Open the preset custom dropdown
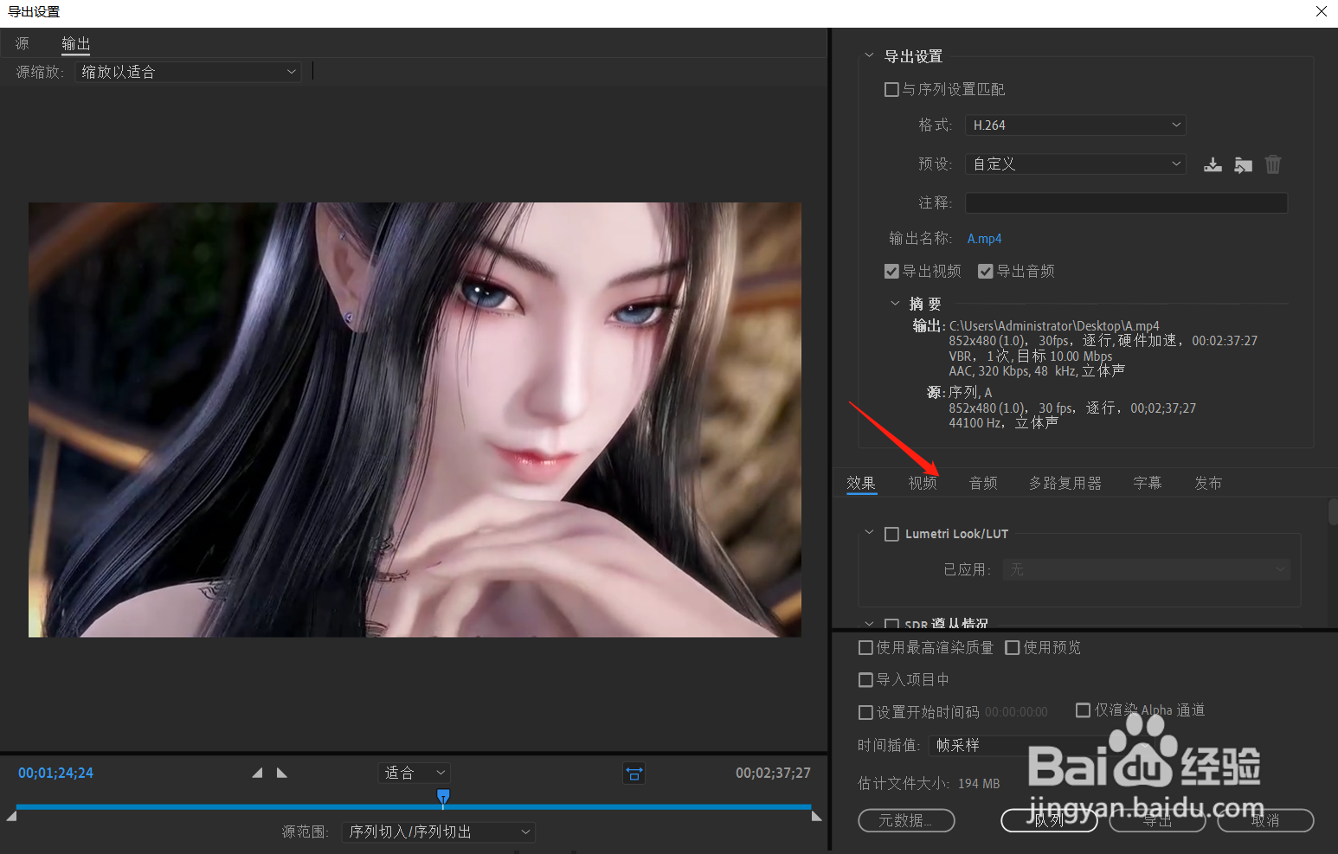The width and height of the screenshot is (1338, 854). (1076, 164)
